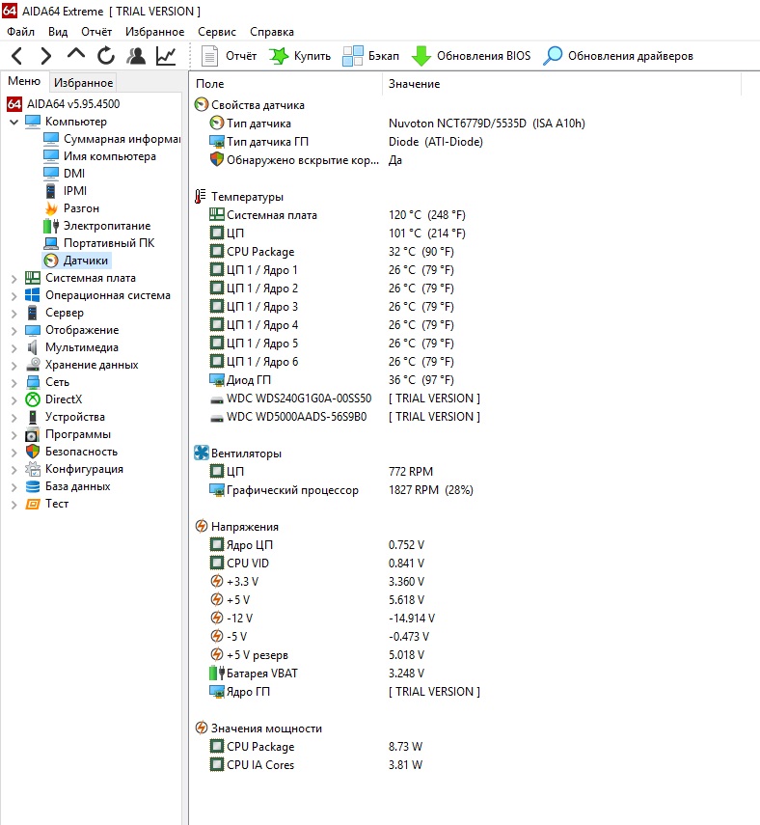The image size is (760, 825).
Task: Select the Свойства датчика group header
Action: (x=250, y=105)
